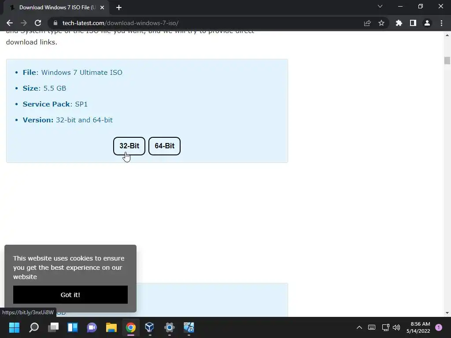Open the Extensions puzzle menu
The image size is (451, 338).
pyautogui.click(x=399, y=23)
